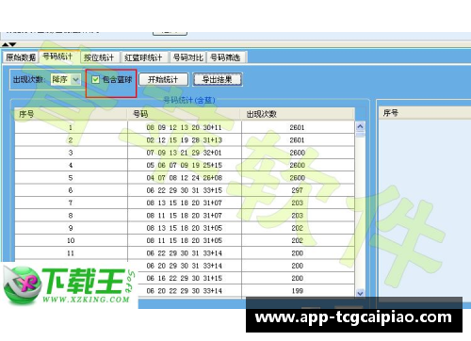The width and height of the screenshot is (471, 341).
Task: Click sequence number 10 in 序号 column
Action: click(x=71, y=240)
